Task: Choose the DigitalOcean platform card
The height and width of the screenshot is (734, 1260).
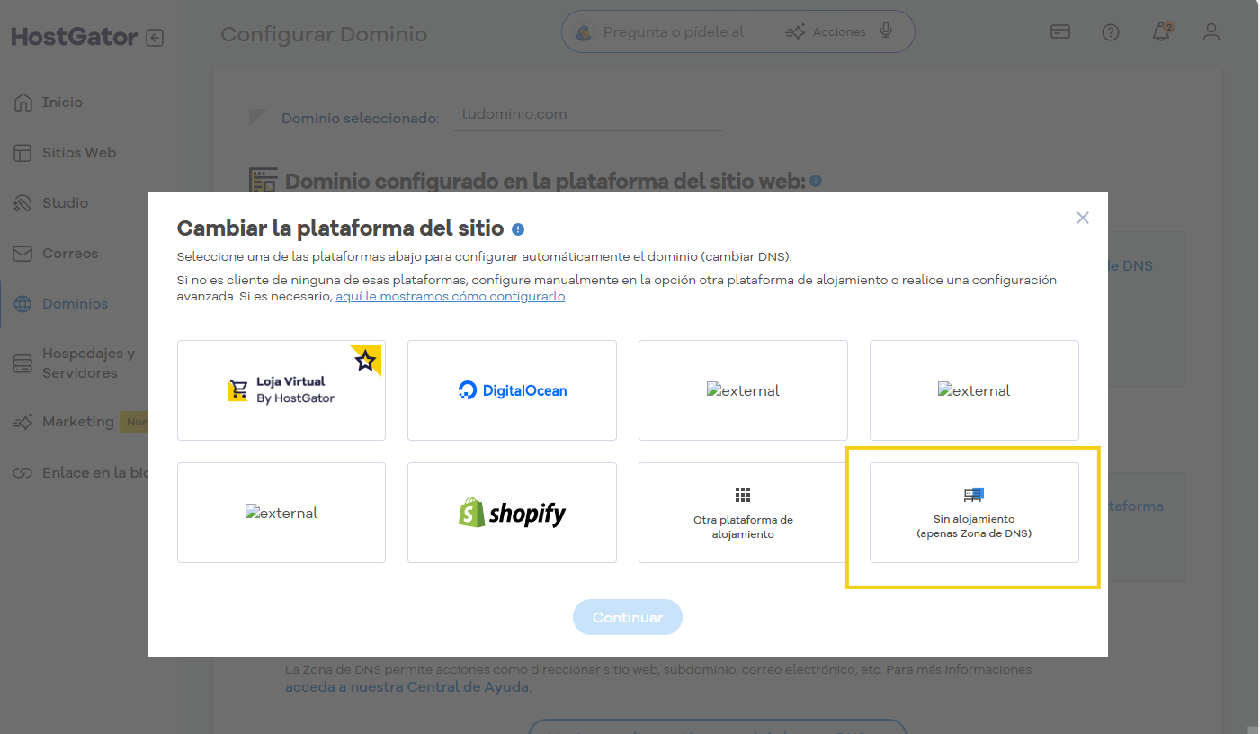Action: click(512, 390)
